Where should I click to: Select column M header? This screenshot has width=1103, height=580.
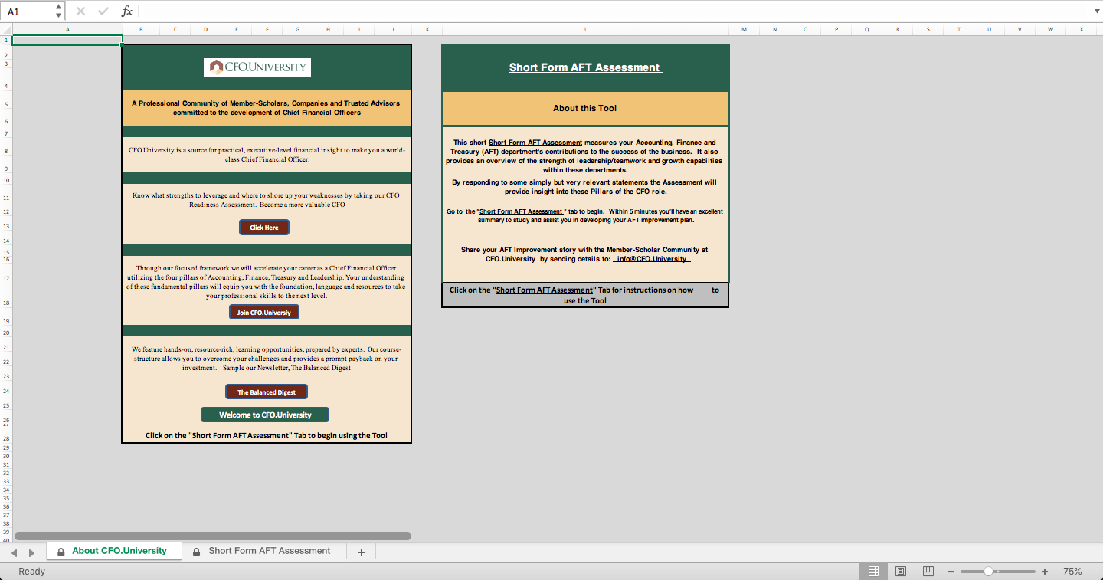point(744,30)
